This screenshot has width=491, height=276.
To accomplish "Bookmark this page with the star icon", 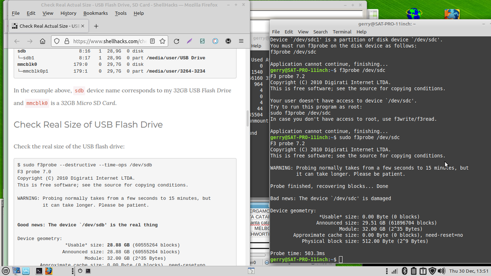I will tap(163, 41).
